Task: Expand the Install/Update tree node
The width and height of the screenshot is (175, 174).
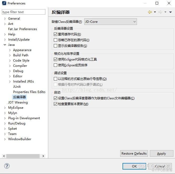Action: tap(5, 40)
